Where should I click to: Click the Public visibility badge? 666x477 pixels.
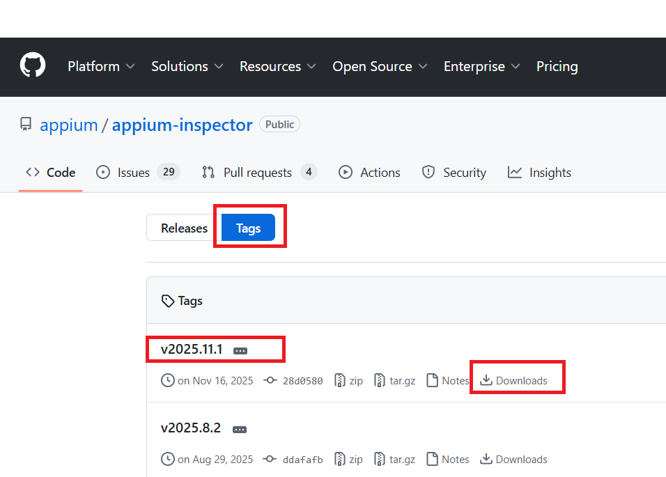(x=279, y=125)
